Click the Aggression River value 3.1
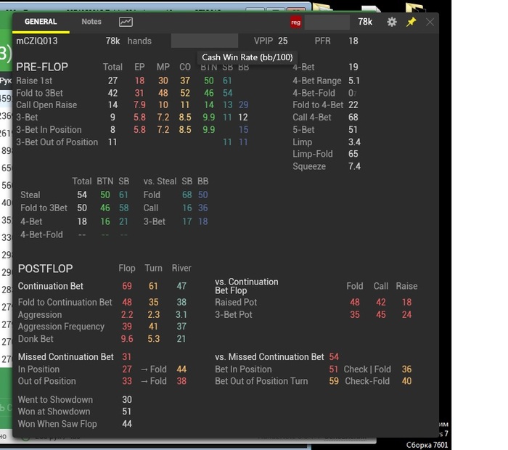Viewport: 508px width, 450px height. pos(181,314)
